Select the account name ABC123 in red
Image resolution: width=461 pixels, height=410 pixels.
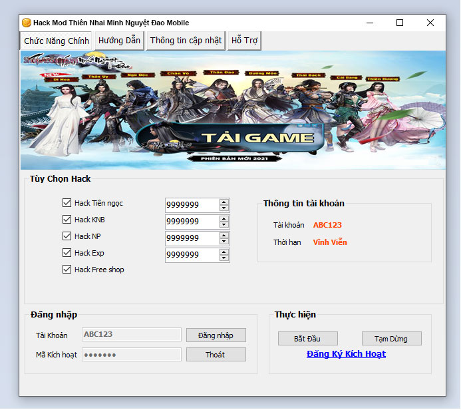click(327, 225)
